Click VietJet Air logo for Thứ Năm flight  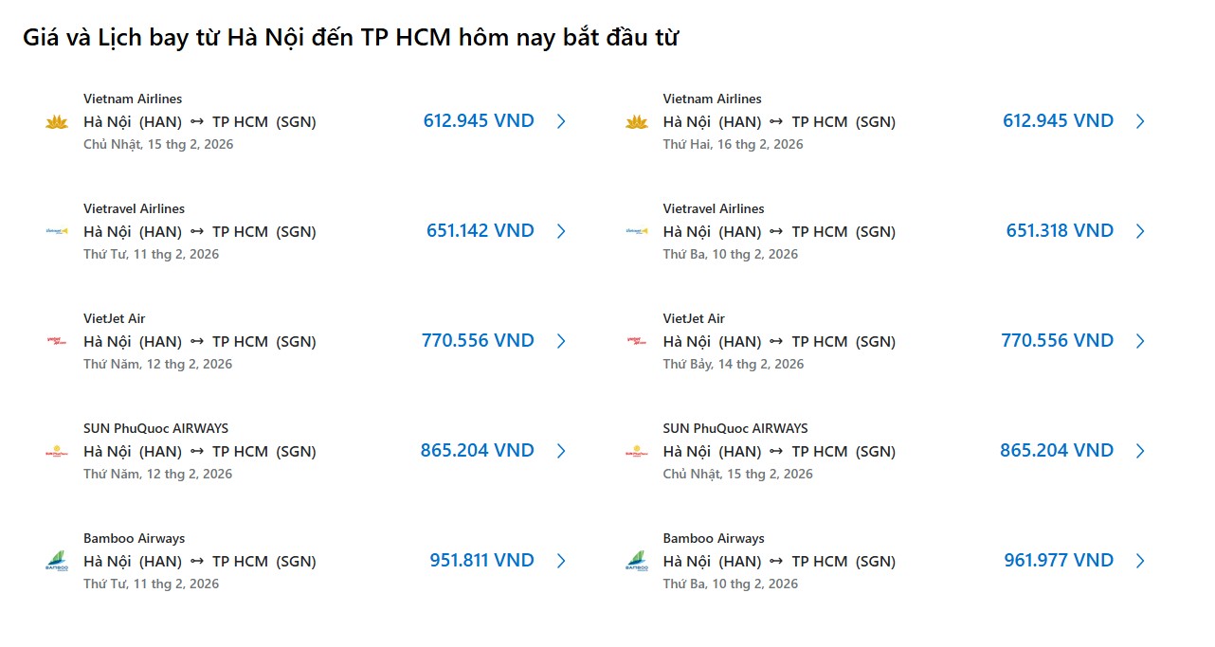[57, 341]
